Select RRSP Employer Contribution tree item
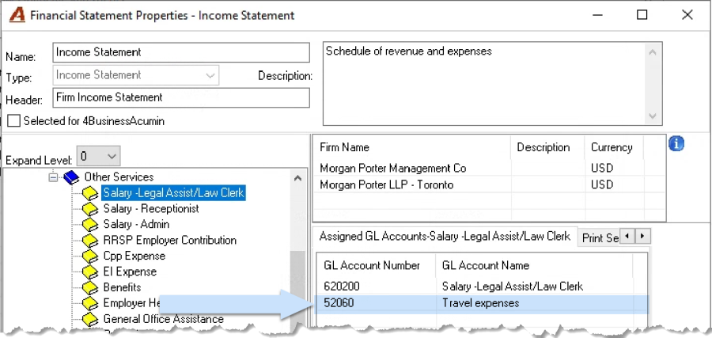Screen dimensions: 712x338 [x=170, y=241]
